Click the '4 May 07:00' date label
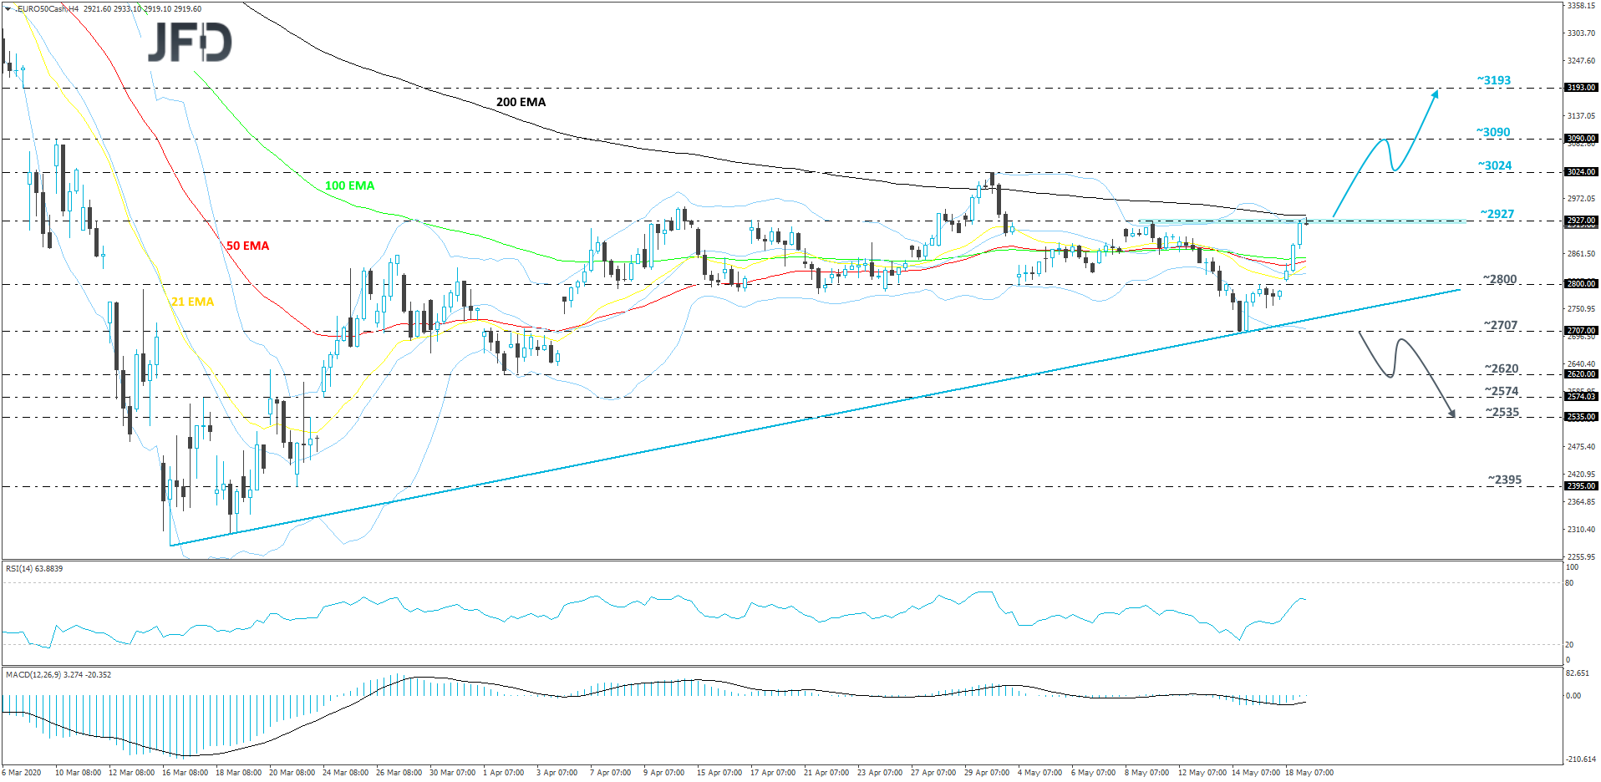 click(1039, 773)
